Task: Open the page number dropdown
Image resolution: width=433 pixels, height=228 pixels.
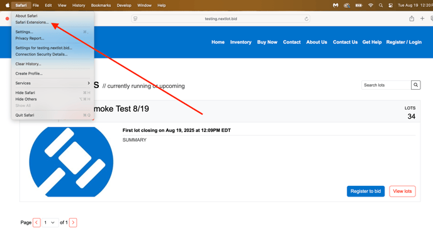Action: click(x=50, y=222)
